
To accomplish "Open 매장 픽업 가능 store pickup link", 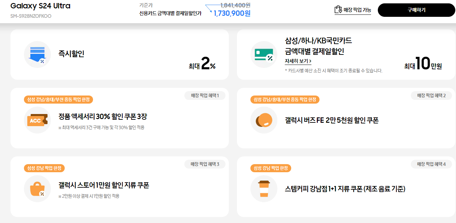I will coord(353,10).
